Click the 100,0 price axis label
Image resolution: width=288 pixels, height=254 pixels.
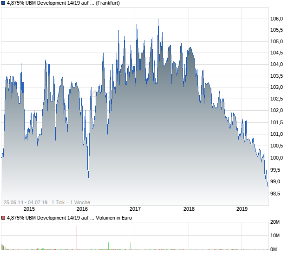[x=276, y=158]
